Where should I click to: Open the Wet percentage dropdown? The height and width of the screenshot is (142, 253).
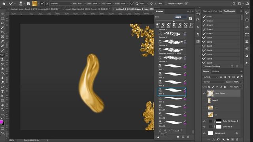click(85, 4)
